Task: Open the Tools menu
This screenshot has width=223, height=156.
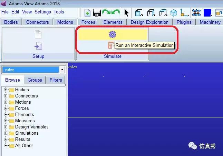Action: coord(59,12)
